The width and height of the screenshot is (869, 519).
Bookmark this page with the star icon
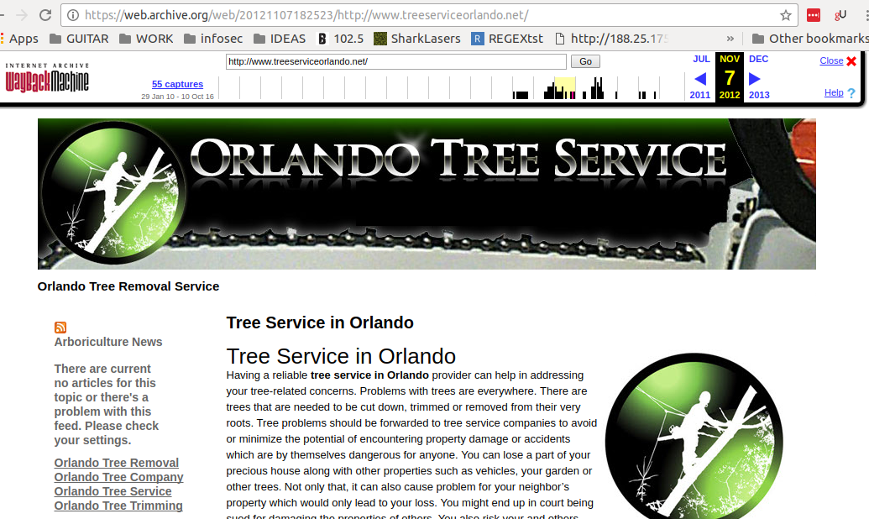click(x=785, y=15)
